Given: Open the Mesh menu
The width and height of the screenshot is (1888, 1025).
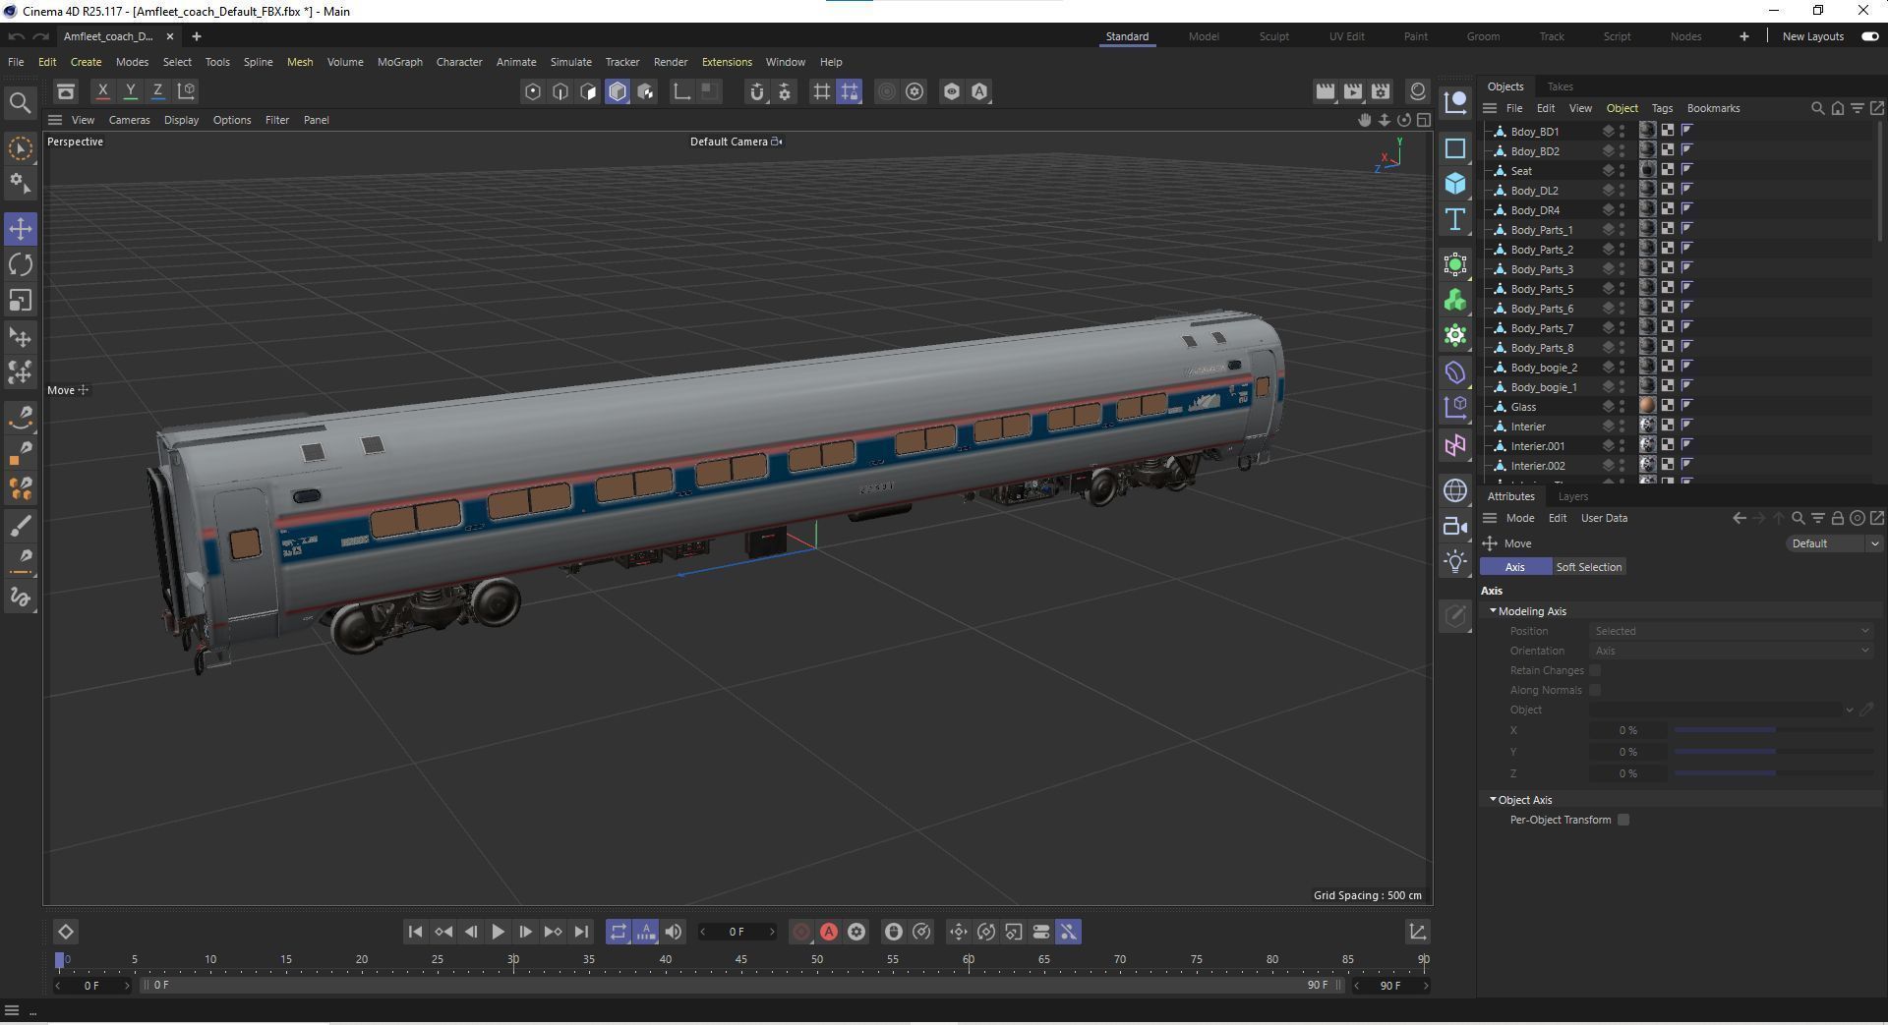Looking at the screenshot, I should tap(300, 62).
